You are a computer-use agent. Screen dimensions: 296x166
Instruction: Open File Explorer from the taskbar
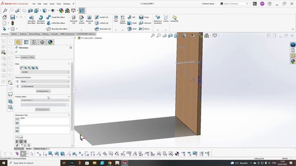[94, 163]
